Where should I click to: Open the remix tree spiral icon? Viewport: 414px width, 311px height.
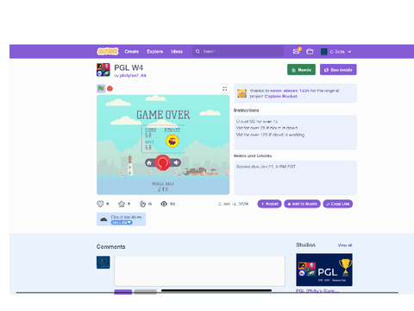pos(143,204)
